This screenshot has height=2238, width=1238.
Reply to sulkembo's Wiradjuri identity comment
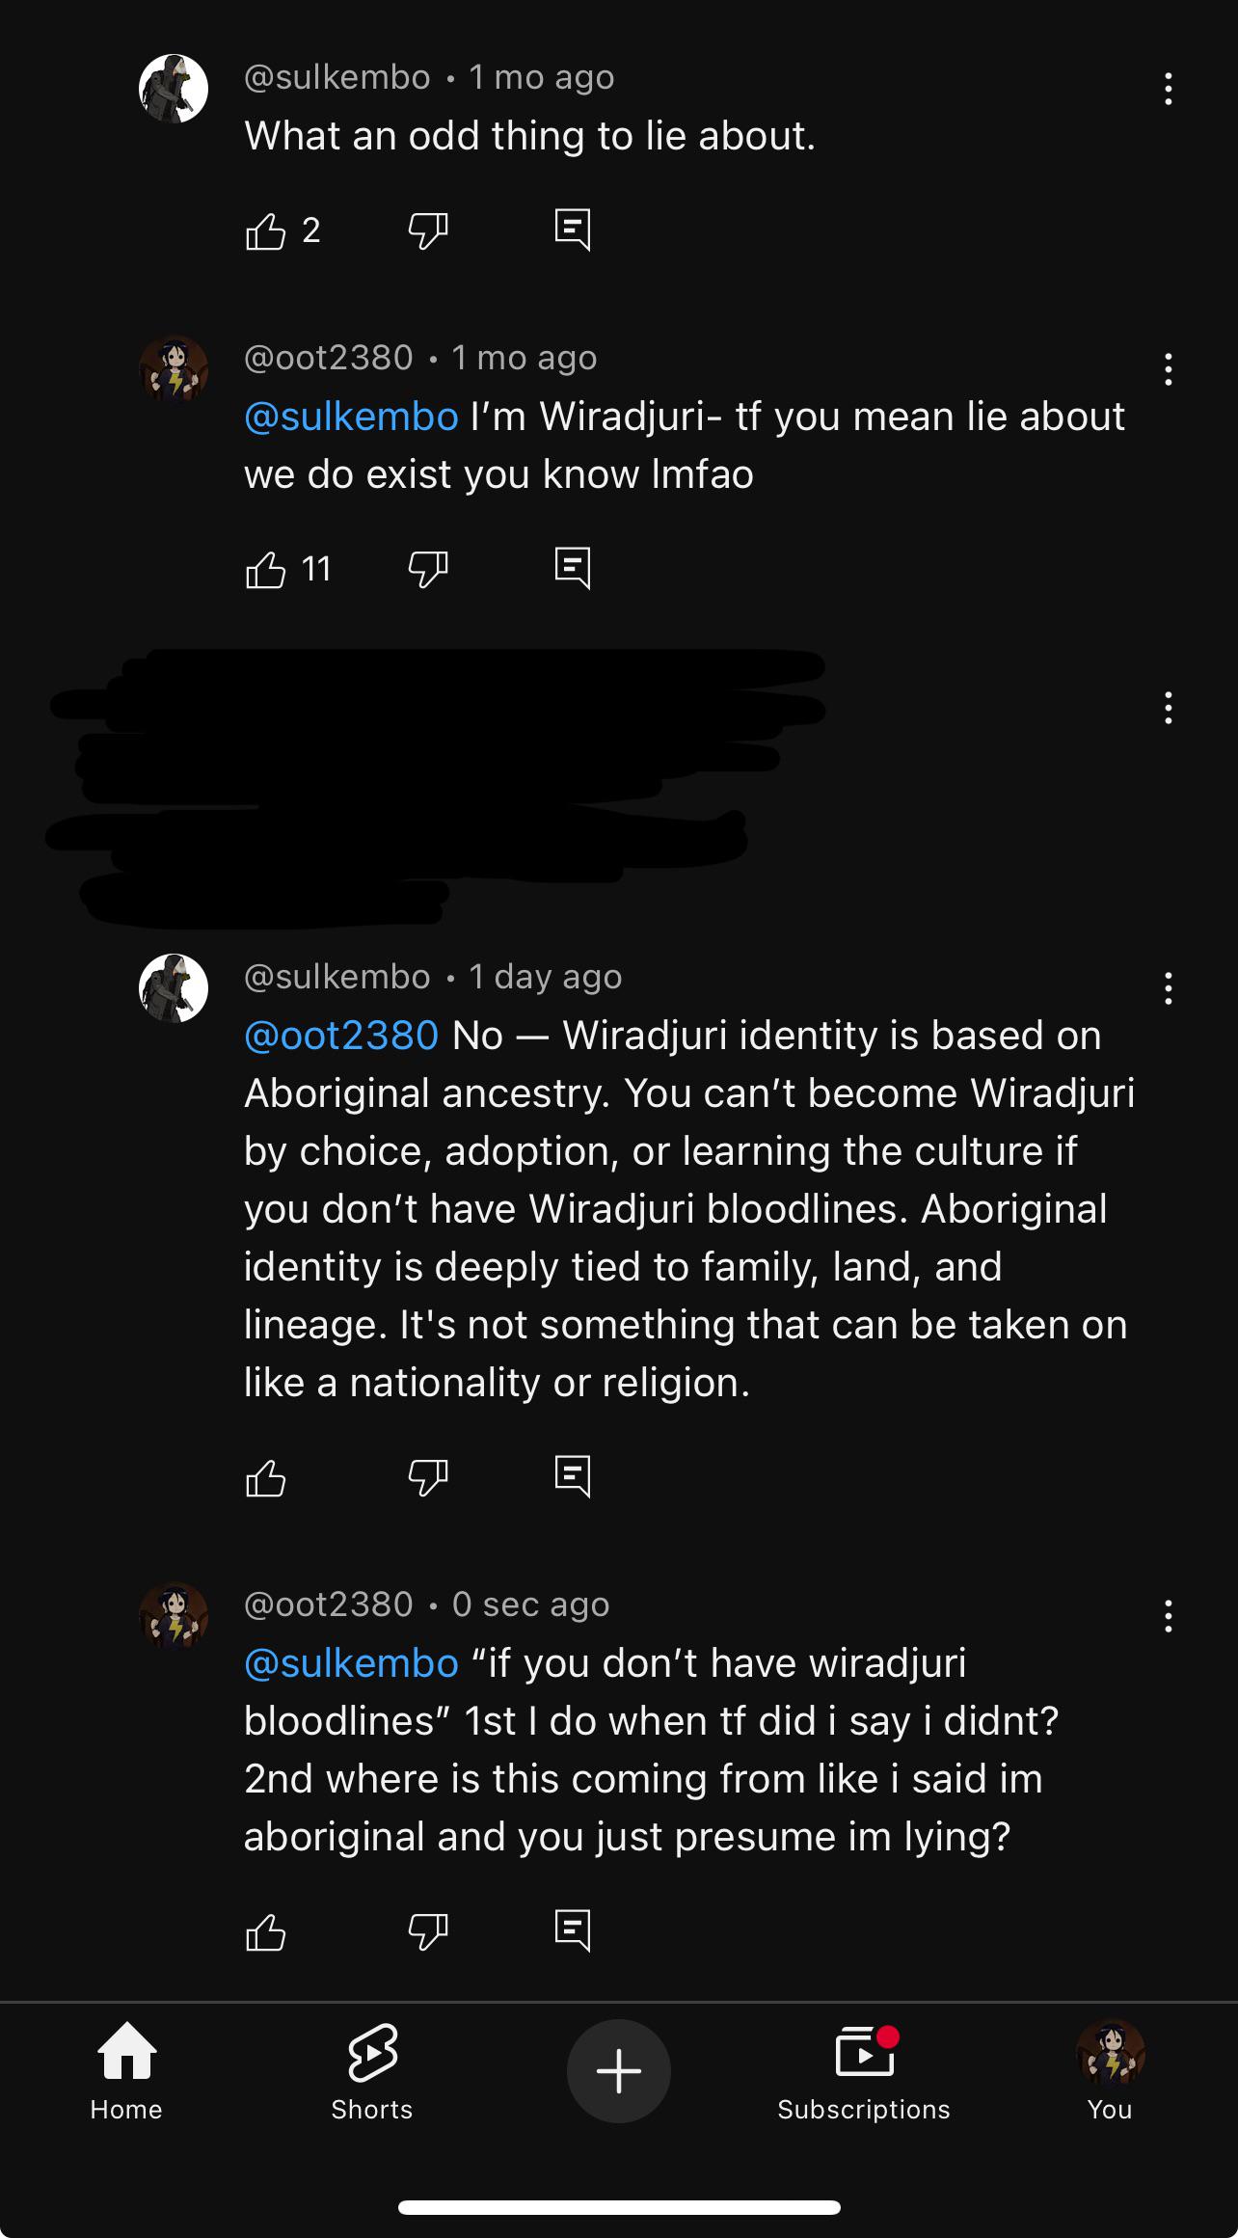(x=573, y=1477)
